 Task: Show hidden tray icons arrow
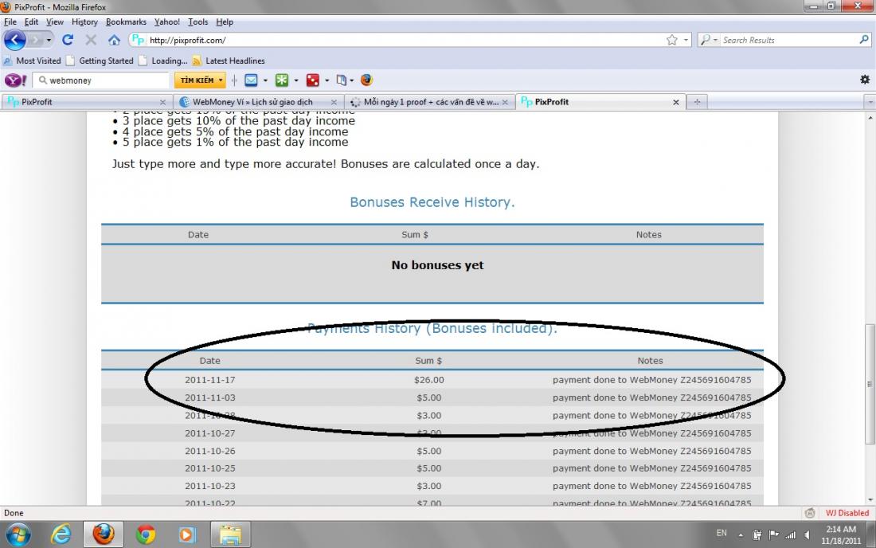pyautogui.click(x=741, y=535)
